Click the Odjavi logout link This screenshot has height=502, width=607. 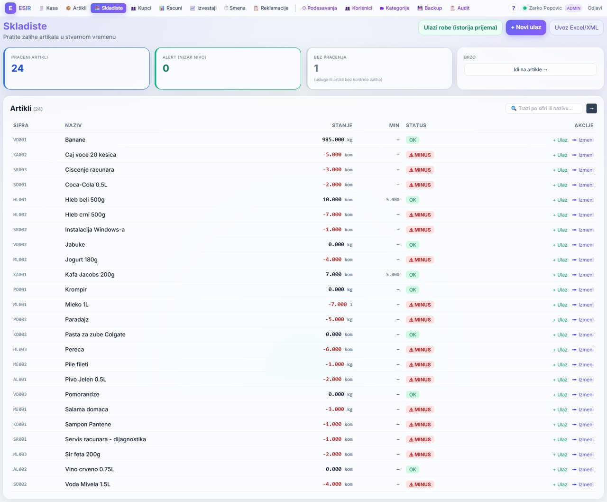595,8
